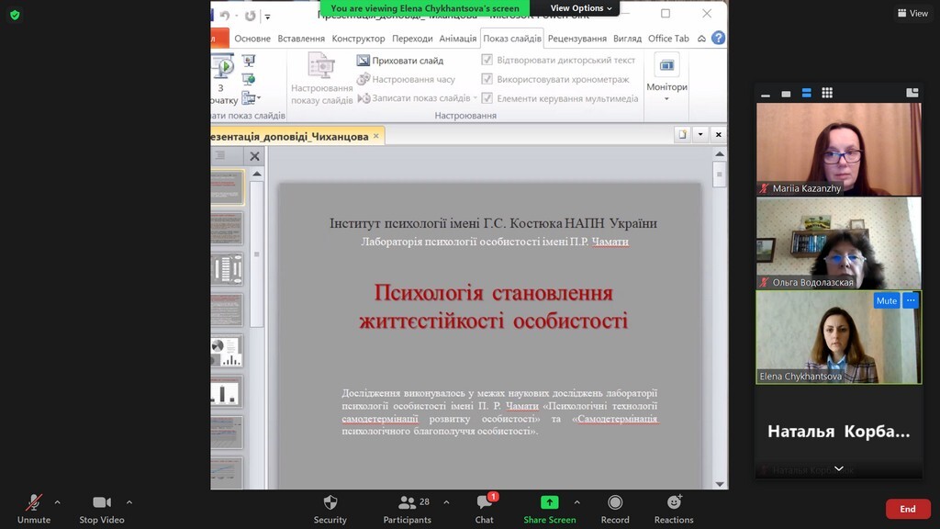Click the PowerPoint help question mark icon
Image resolution: width=940 pixels, height=529 pixels.
coord(718,39)
